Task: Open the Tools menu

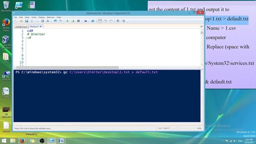Action: pos(34,17)
